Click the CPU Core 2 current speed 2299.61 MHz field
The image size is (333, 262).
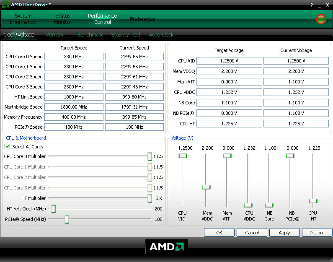coord(134,77)
